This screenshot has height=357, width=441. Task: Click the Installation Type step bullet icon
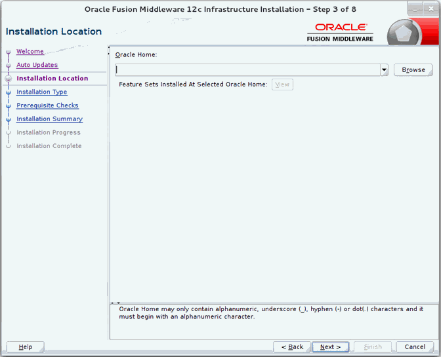tap(9, 92)
